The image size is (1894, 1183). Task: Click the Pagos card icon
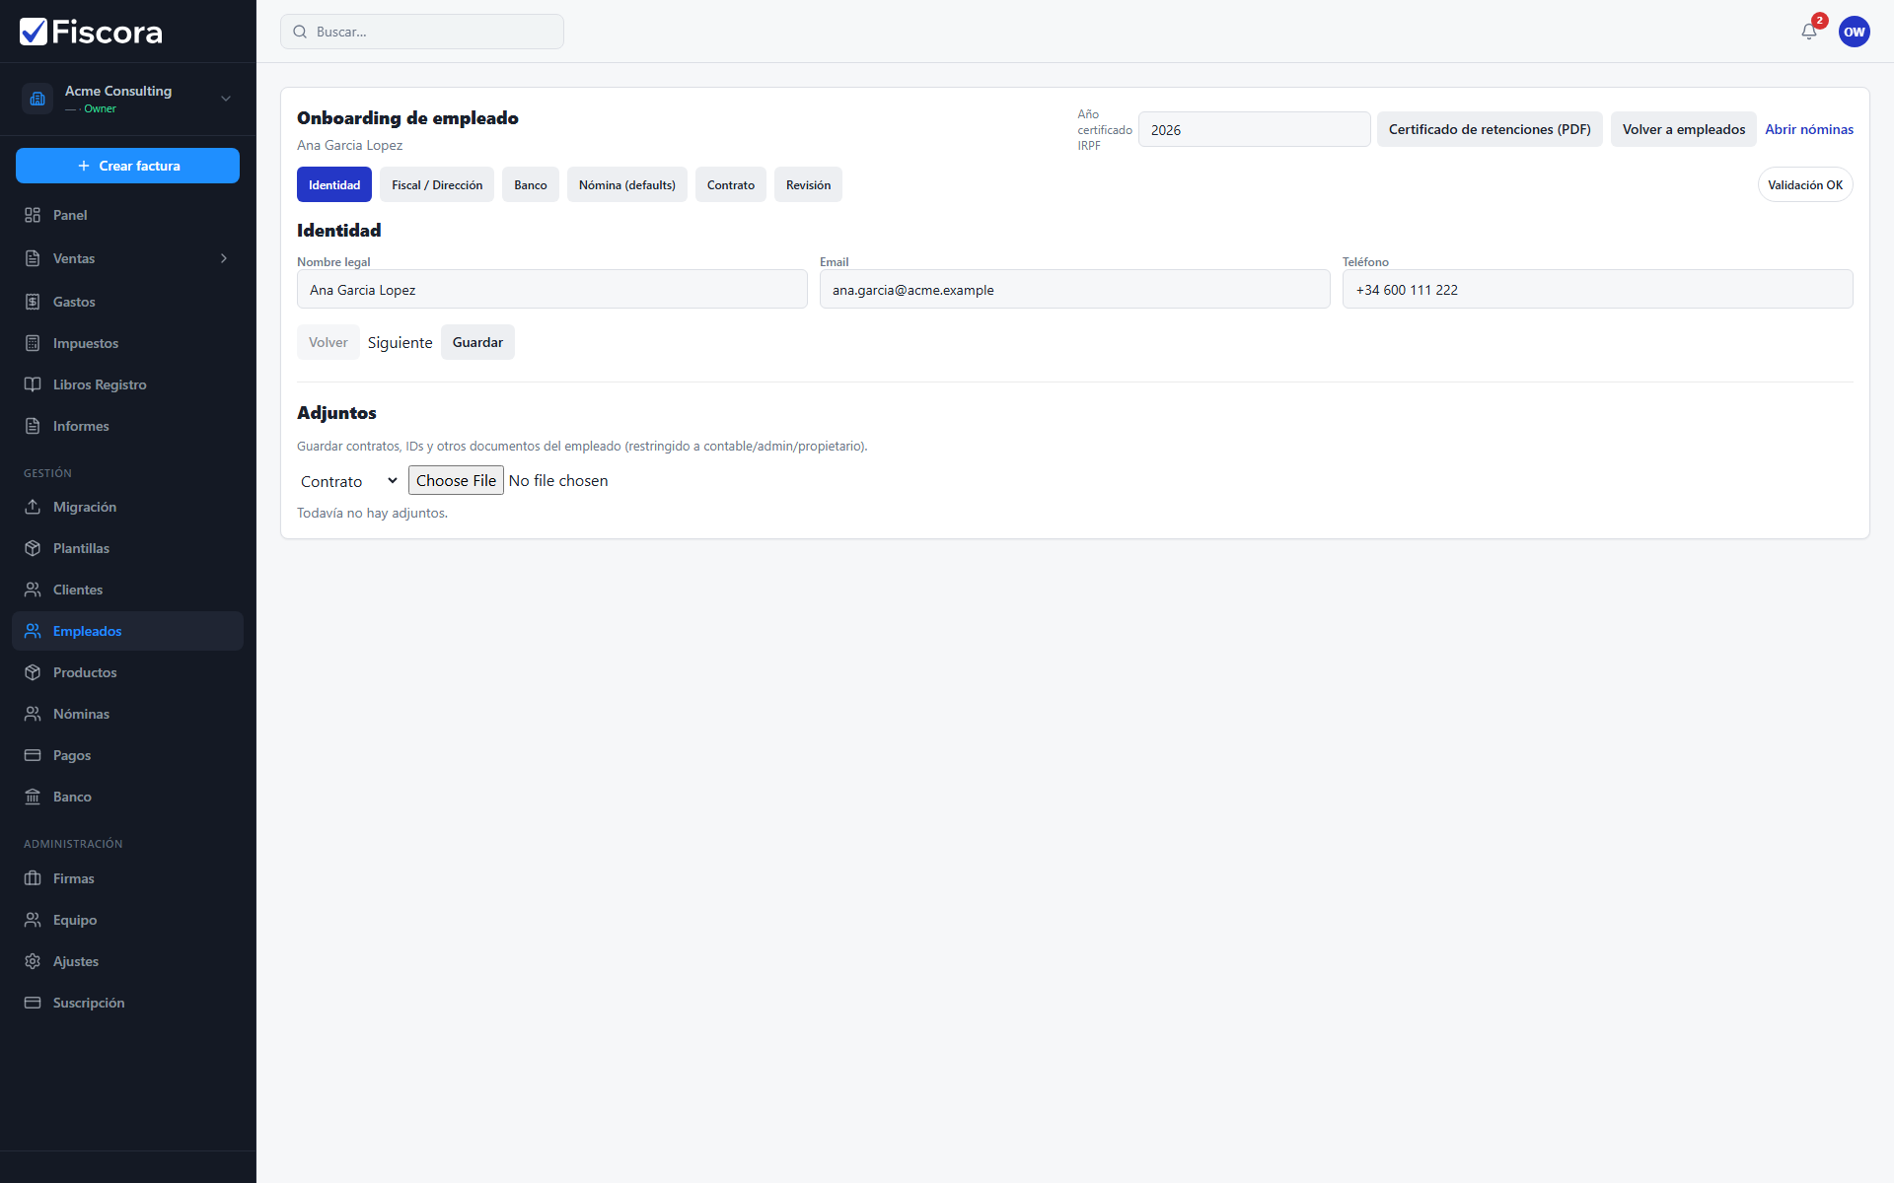coord(33,755)
